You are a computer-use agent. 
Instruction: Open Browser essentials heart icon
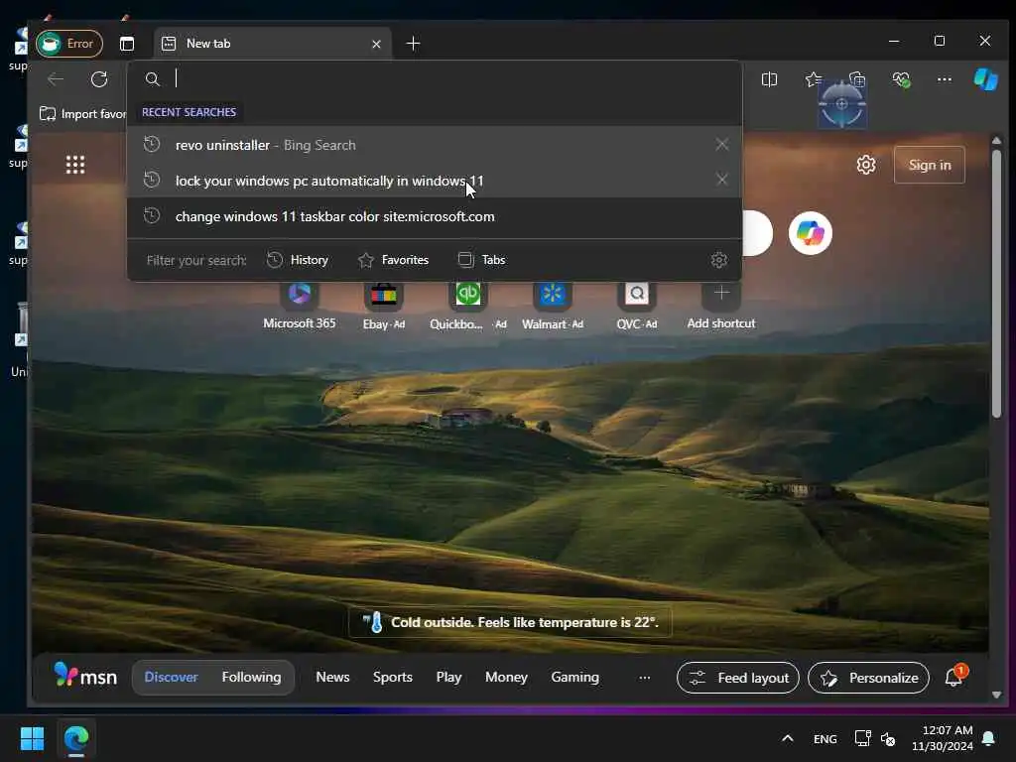click(901, 79)
